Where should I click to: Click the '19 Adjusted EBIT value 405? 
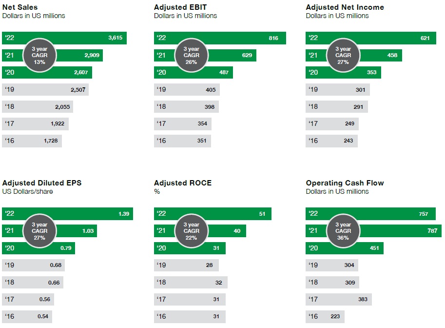click(x=211, y=89)
